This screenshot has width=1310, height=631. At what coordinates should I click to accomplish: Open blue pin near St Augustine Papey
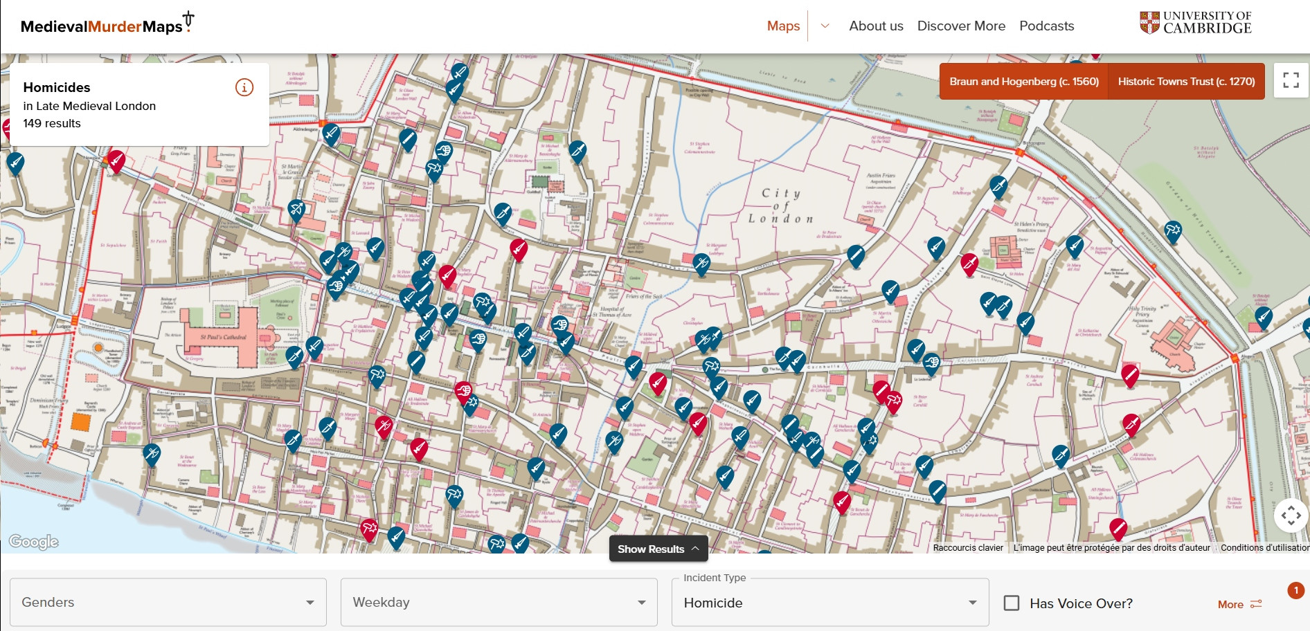click(x=1075, y=248)
